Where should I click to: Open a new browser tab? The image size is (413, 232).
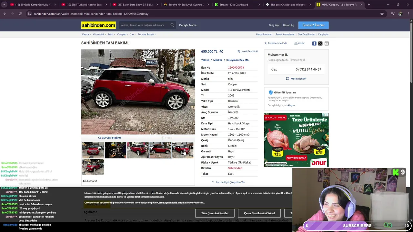coord(369,5)
